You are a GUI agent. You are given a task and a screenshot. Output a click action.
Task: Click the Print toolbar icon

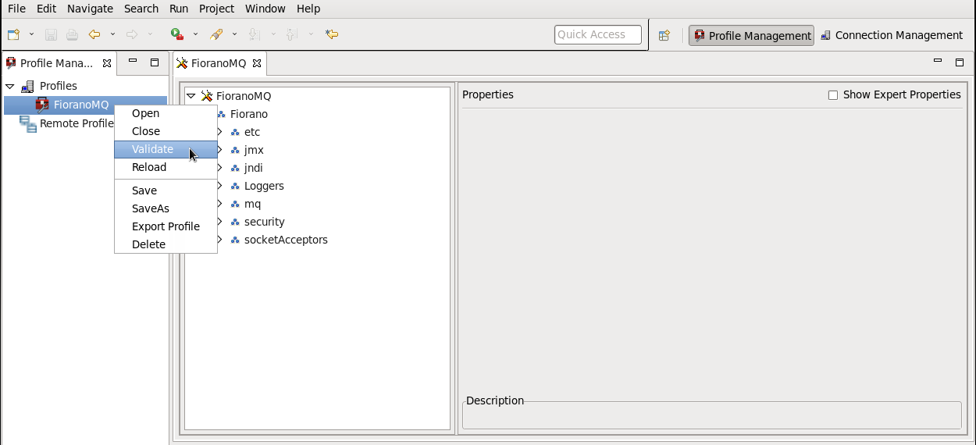(x=72, y=34)
